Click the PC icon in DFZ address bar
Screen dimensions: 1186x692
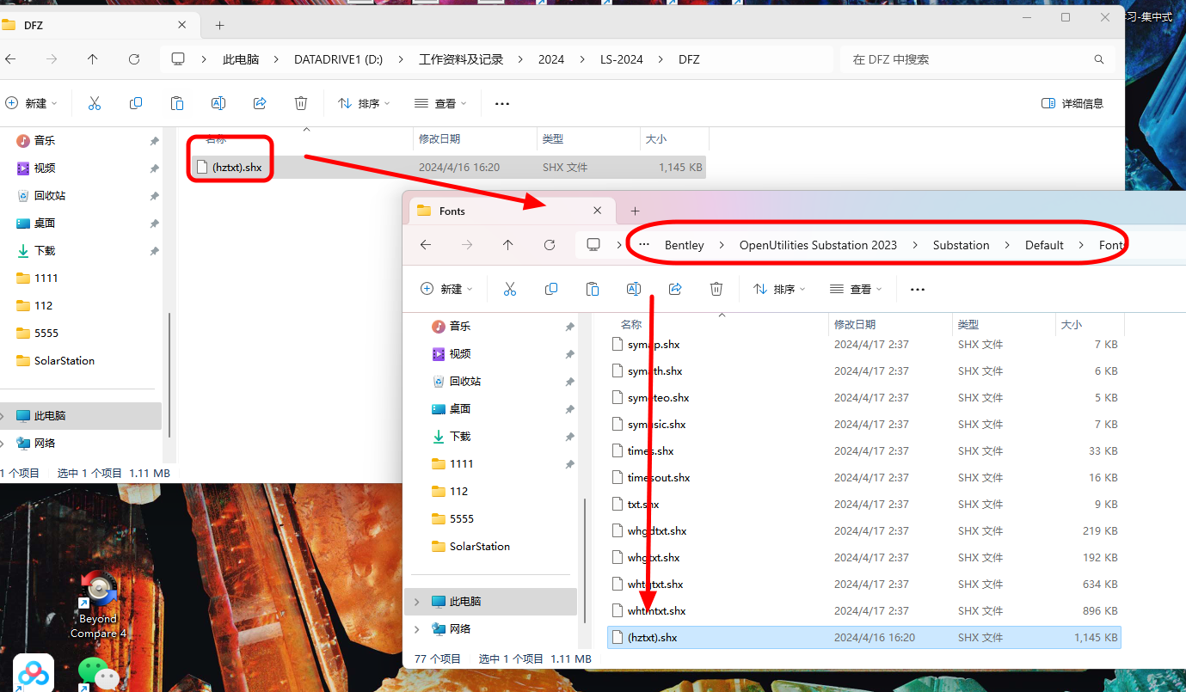(178, 59)
